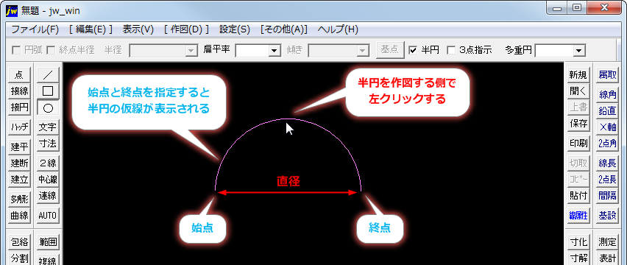
Task: Open the 線属性 line attribute button
Action: (578, 216)
